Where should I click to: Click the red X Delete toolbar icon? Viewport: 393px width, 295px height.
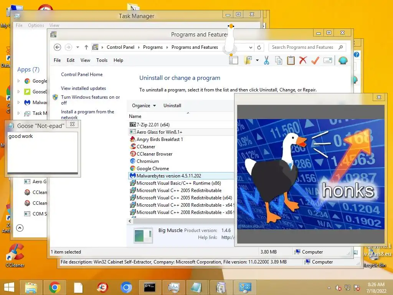pyautogui.click(x=303, y=60)
